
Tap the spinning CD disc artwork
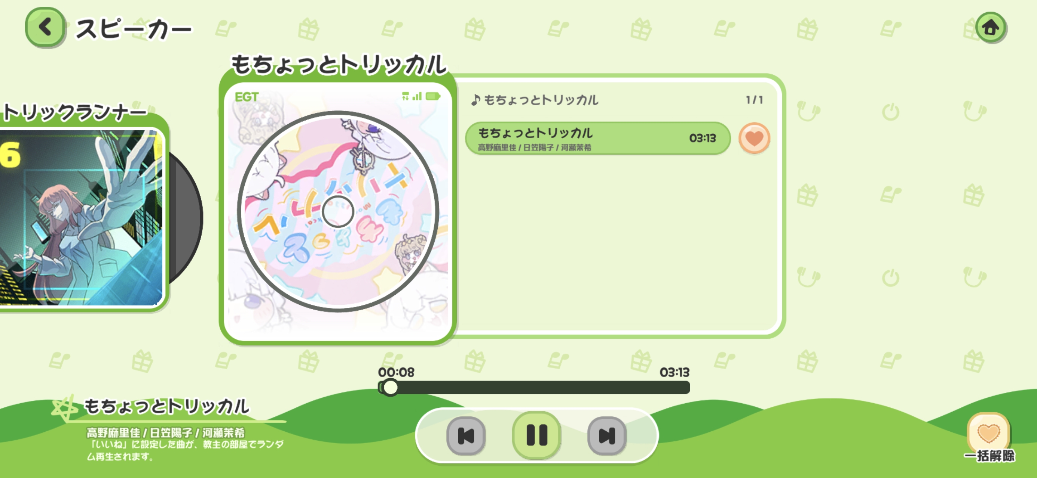[338, 211]
